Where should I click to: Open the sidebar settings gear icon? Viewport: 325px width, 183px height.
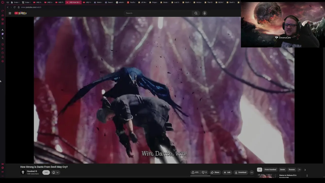[3, 61]
